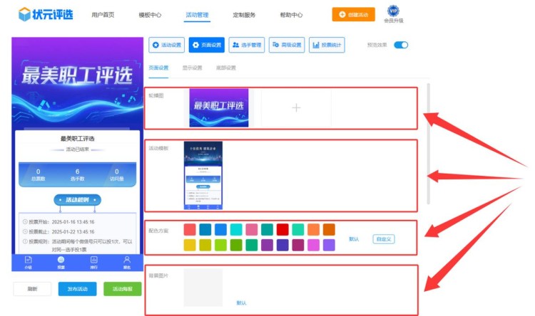Click the plus icon to add carousel image
Viewport: 535px width, 316px height.
pyautogui.click(x=296, y=107)
